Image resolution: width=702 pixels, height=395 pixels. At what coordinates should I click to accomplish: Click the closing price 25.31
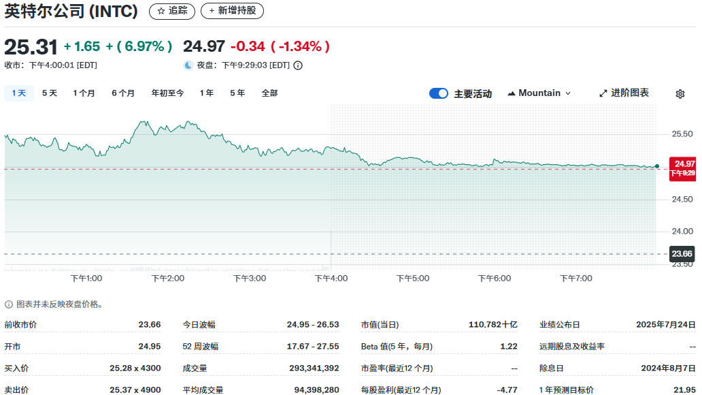point(31,47)
